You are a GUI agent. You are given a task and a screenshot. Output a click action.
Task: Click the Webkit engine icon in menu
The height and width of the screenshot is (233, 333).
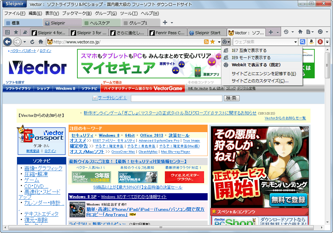pos(226,65)
